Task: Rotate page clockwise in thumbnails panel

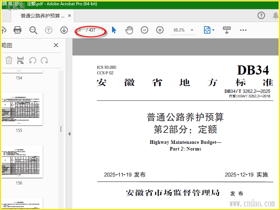Action: (44, 60)
